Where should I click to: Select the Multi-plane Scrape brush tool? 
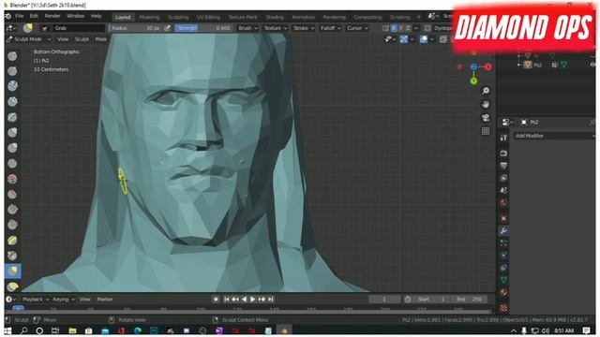(12, 241)
